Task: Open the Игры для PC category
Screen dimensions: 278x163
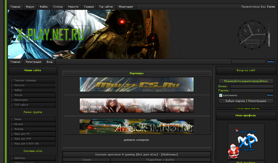Action: tap(33, 134)
